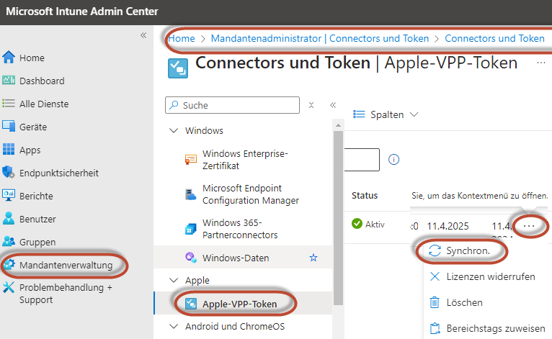
Task: Collapse the Apple section chevron
Action: tap(173, 280)
